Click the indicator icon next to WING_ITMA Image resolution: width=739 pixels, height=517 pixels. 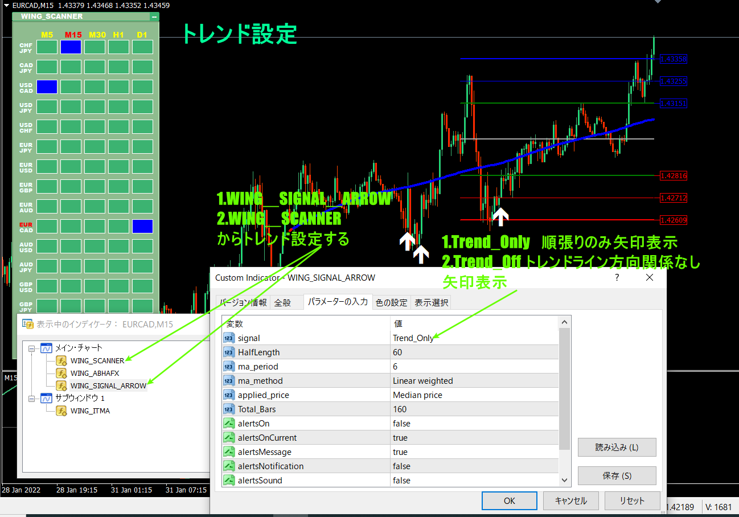[x=61, y=411]
